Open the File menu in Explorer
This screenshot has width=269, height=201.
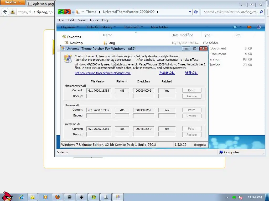(x=61, y=20)
